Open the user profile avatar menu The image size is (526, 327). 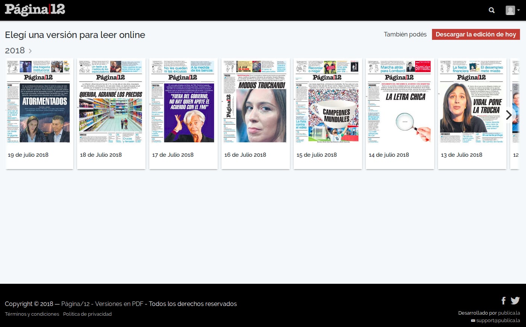point(512,10)
